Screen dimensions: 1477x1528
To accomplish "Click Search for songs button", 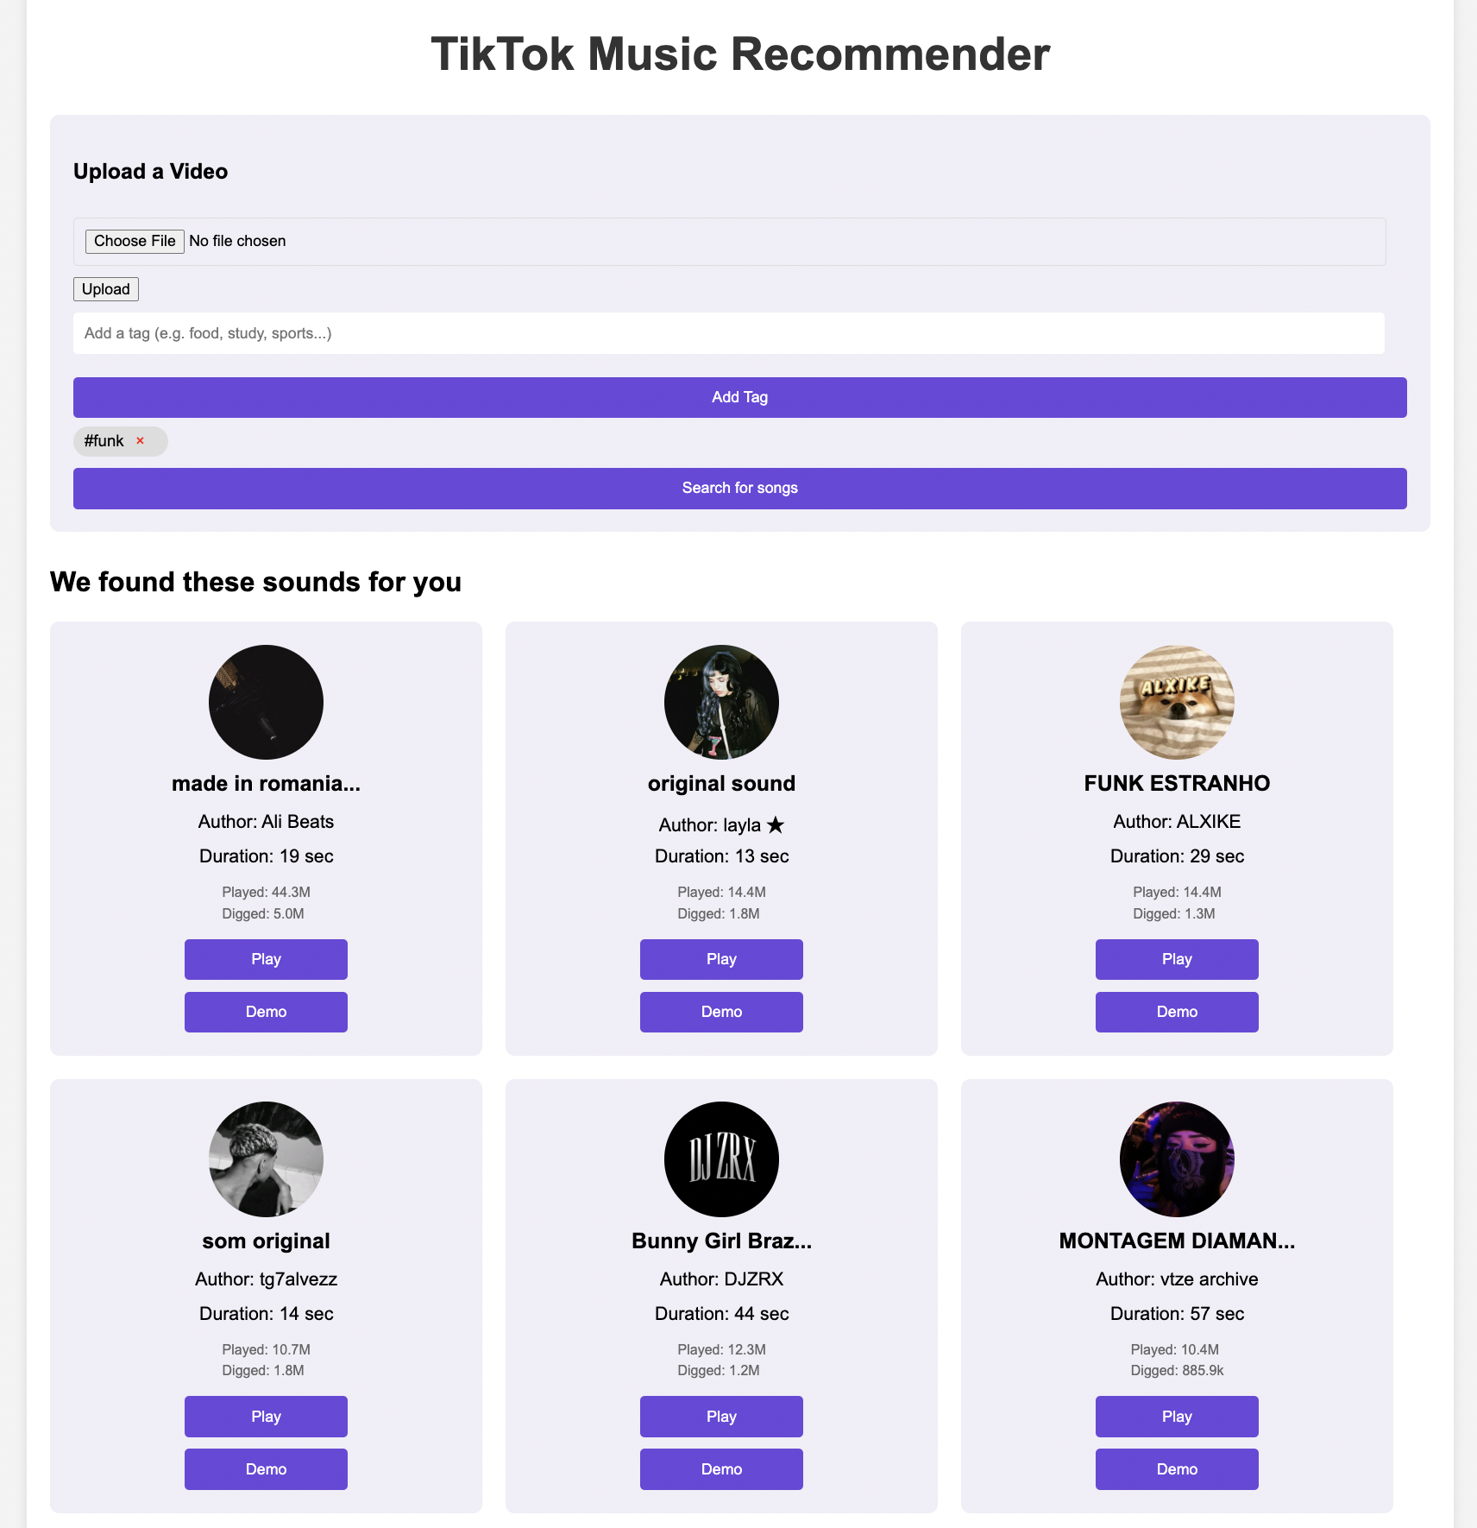I will [740, 489].
